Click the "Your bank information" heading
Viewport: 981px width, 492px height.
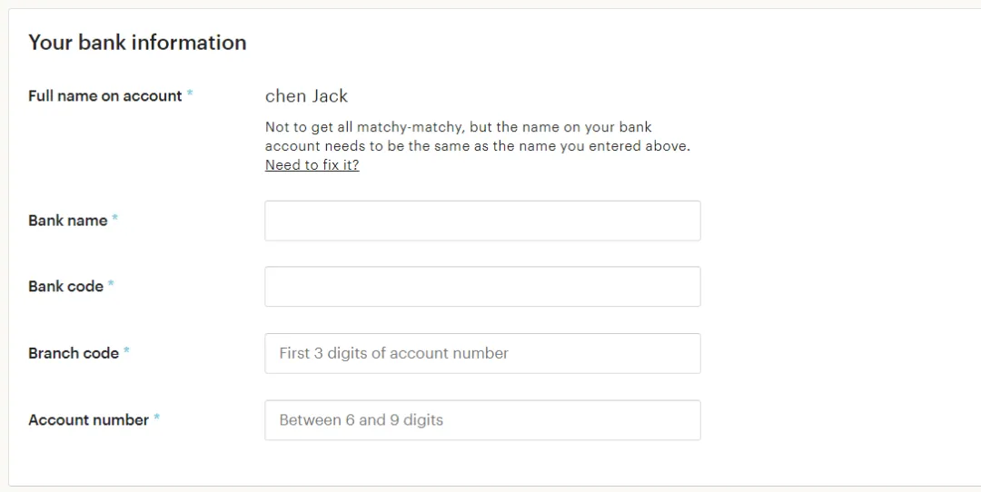click(x=137, y=43)
